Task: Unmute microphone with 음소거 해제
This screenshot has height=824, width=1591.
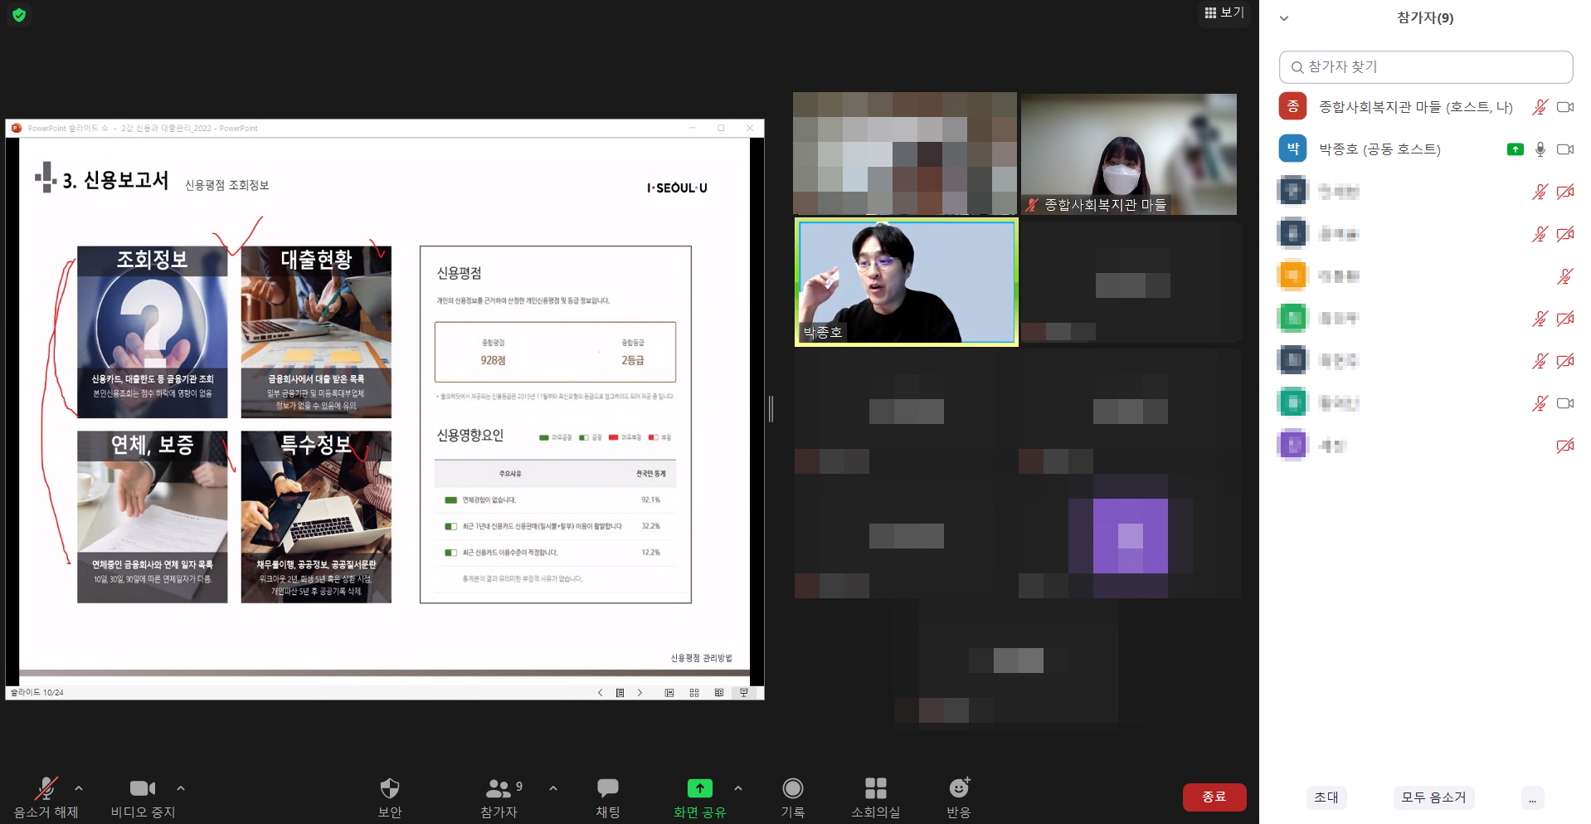Action: coord(46,788)
